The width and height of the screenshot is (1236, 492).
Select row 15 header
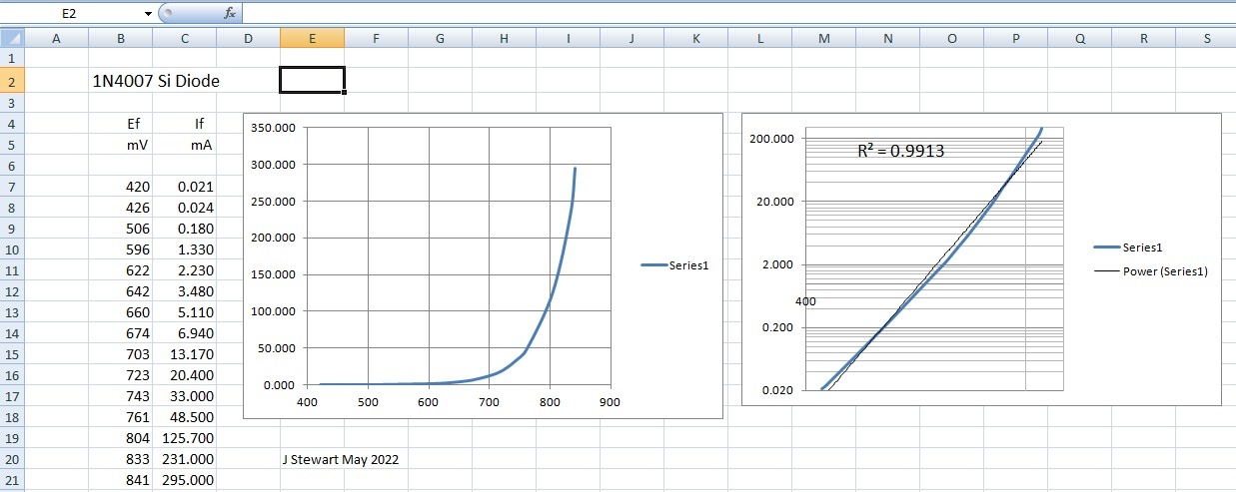point(11,354)
